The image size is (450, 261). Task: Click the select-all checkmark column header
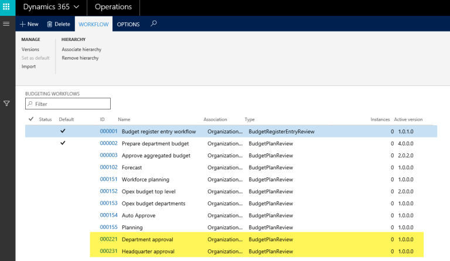31,119
